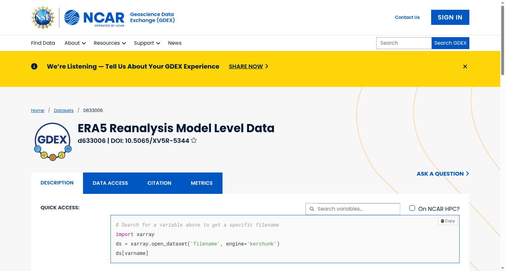This screenshot has width=505, height=271.
Task: Open the News page
Action: click(175, 43)
